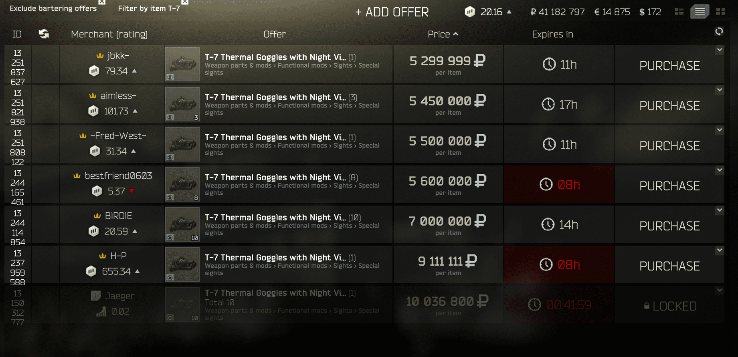The image size is (738, 357).
Task: Click the clock icon on BIRDIE's offer
Action: tap(548, 225)
